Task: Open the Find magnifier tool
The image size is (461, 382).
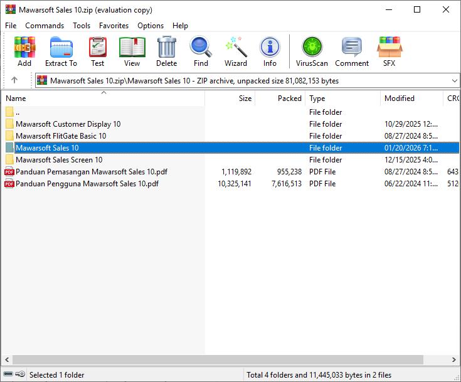Action: [x=201, y=51]
